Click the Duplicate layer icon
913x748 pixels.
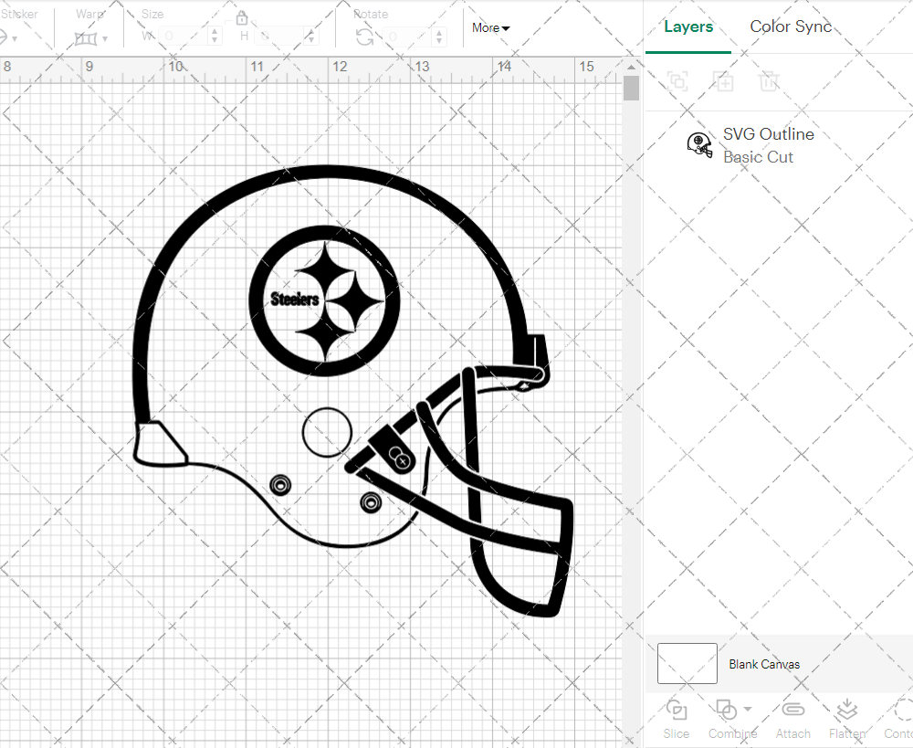723,81
